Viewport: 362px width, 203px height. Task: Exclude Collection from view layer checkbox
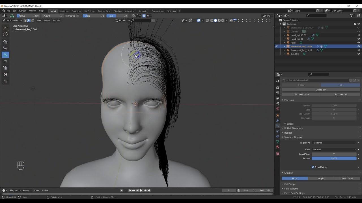coord(355,24)
